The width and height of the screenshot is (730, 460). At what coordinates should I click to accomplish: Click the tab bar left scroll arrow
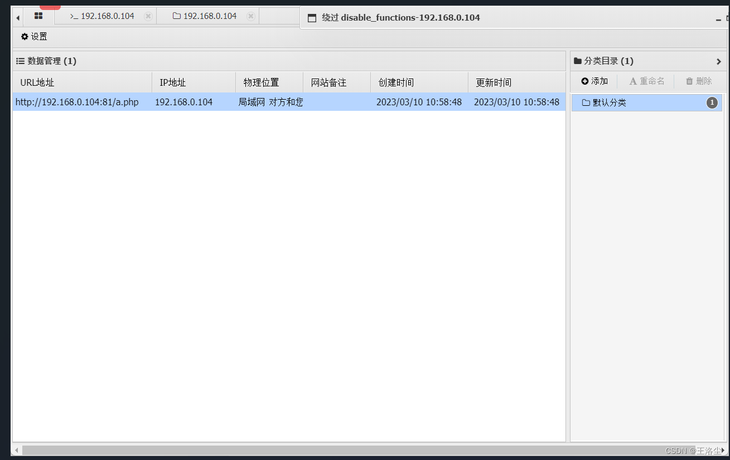click(x=18, y=18)
